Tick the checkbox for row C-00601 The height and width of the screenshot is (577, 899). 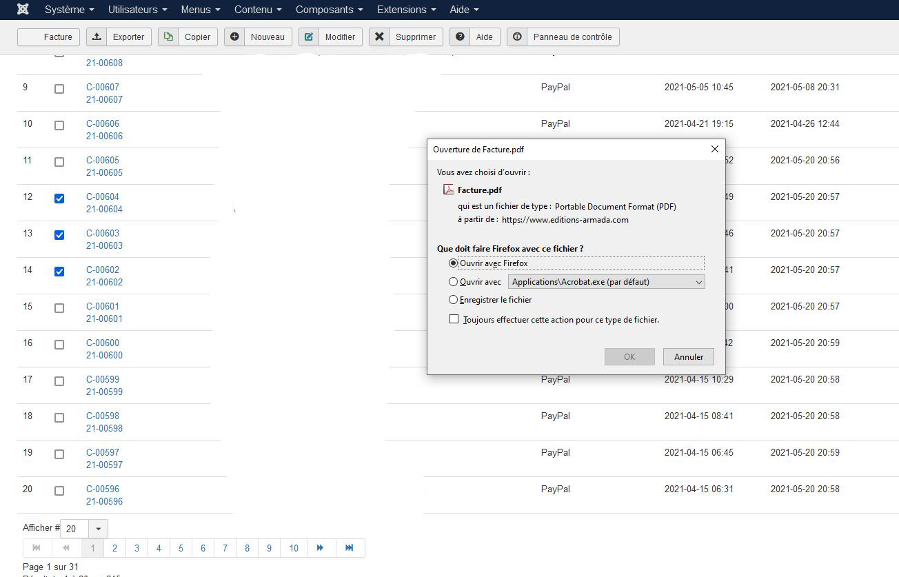(x=59, y=308)
